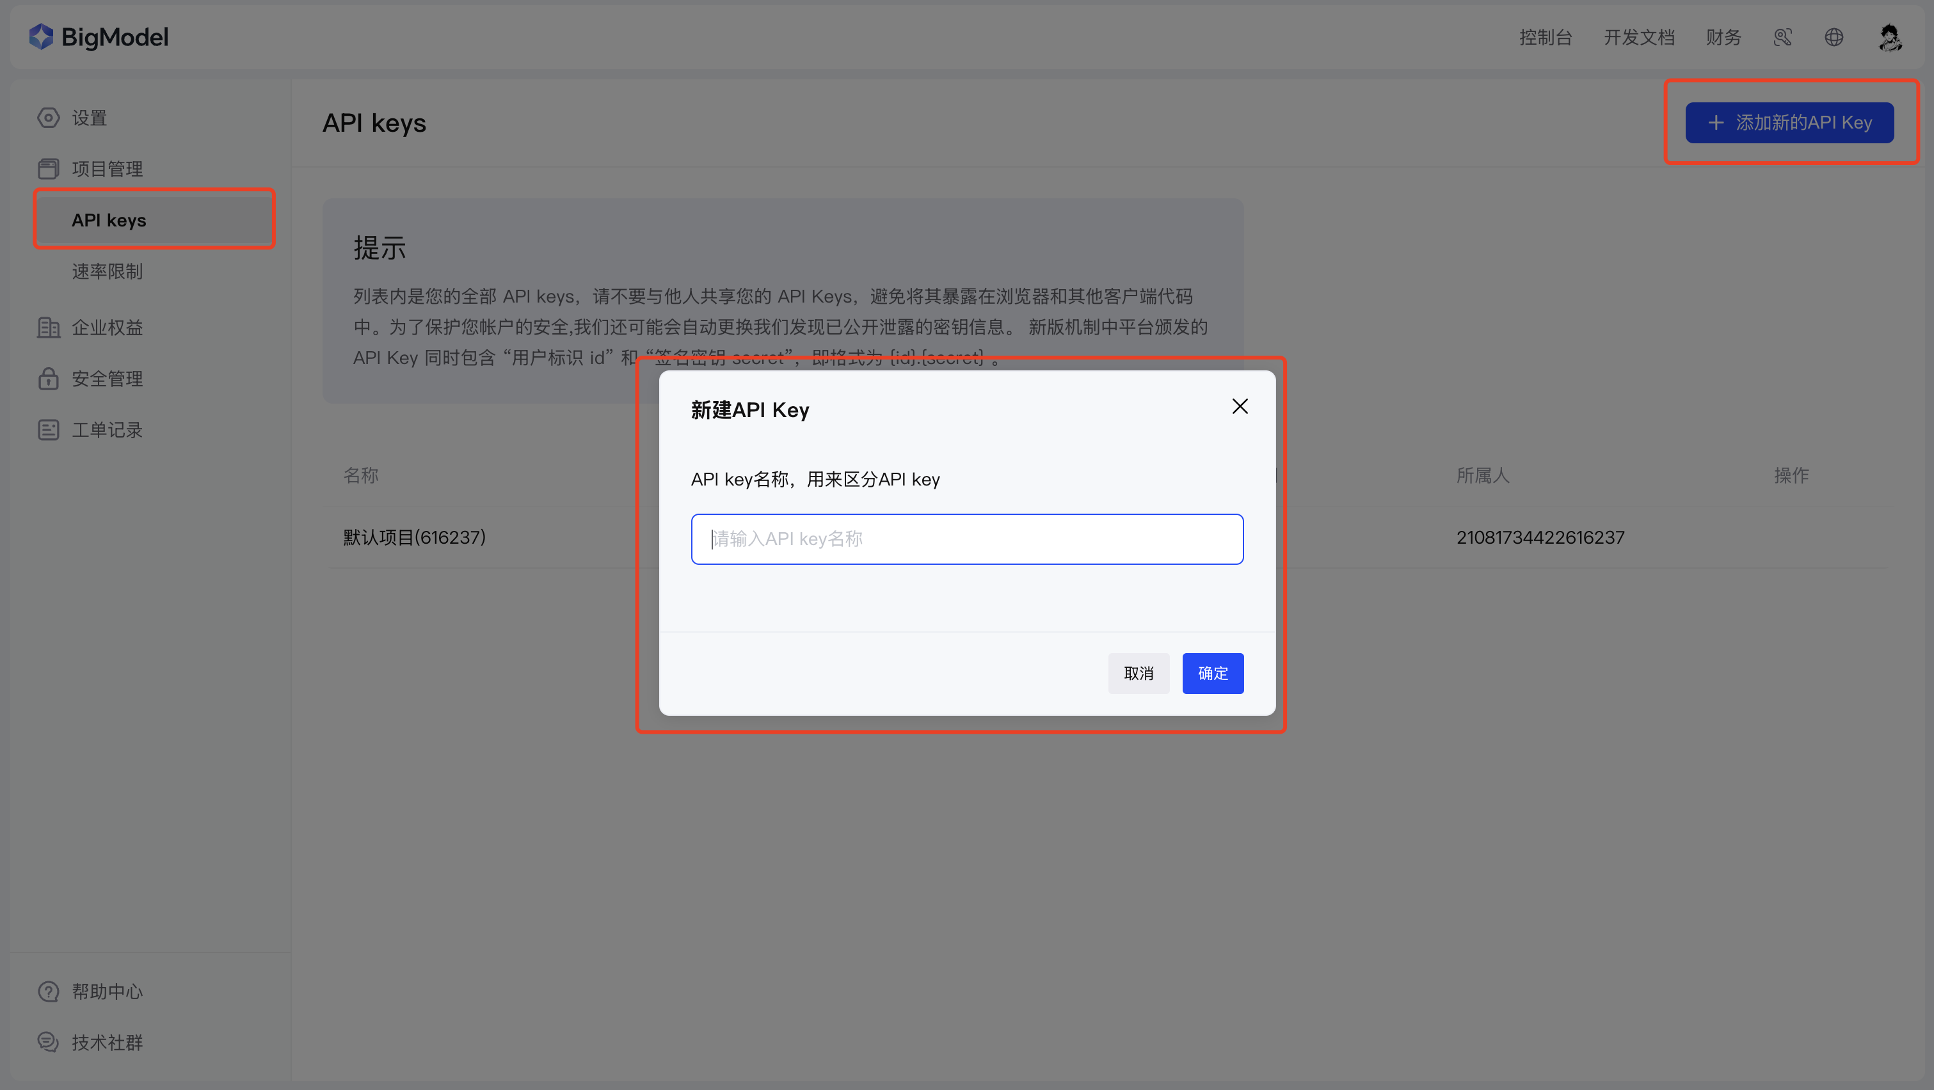Open 开发文档 from the top navigation

coord(1639,36)
